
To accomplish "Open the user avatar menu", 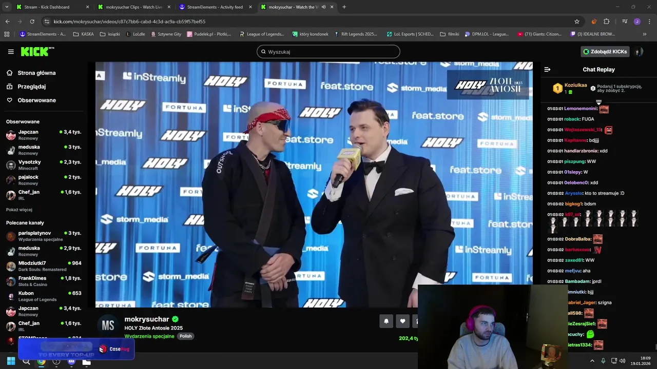I will tap(639, 52).
